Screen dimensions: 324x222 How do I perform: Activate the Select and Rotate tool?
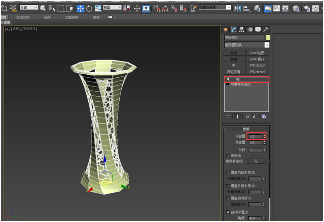click(89, 8)
